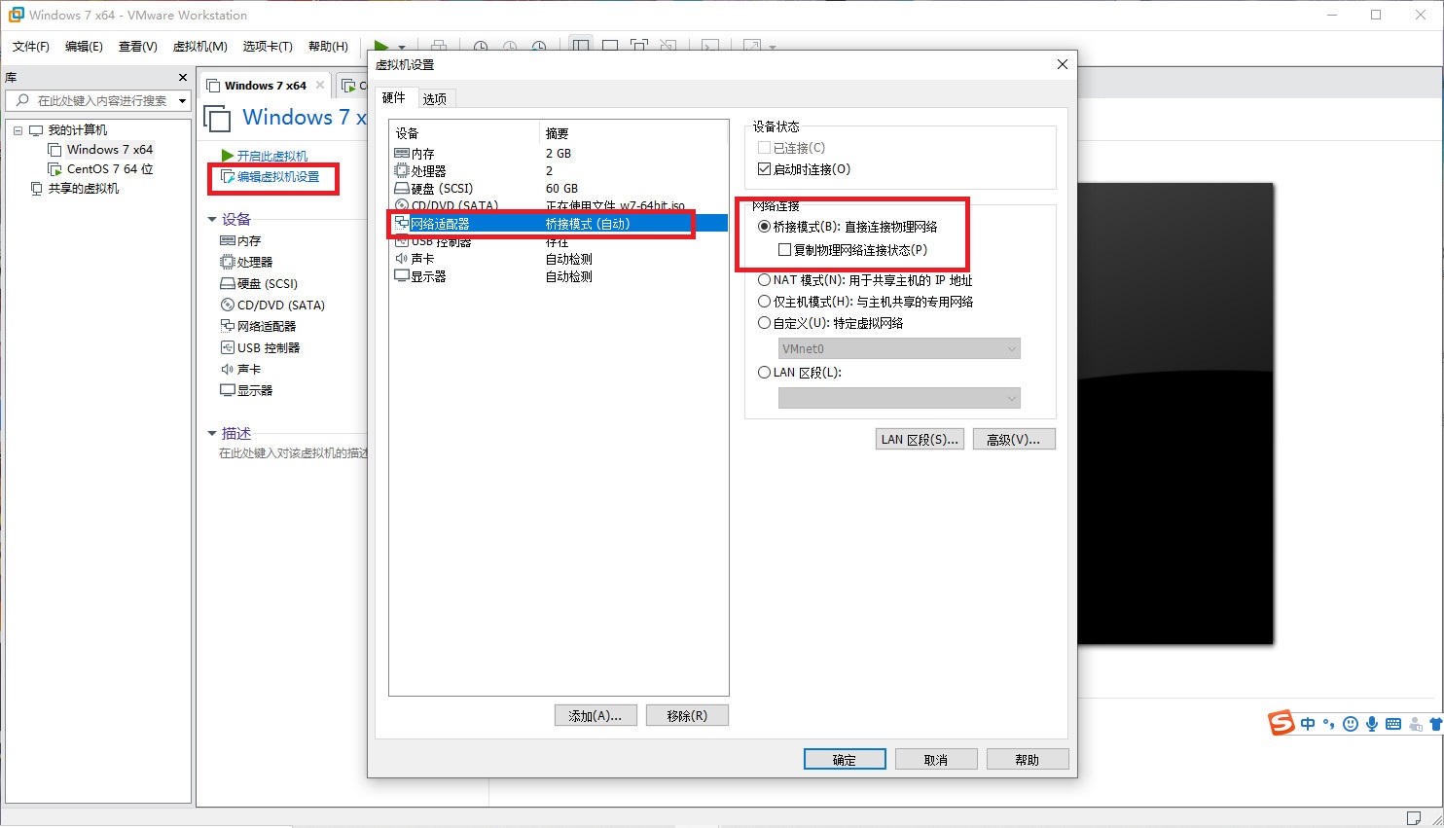Toggle the 已连接(C) checkbox
Screen dimensions: 1444x828
(x=764, y=148)
